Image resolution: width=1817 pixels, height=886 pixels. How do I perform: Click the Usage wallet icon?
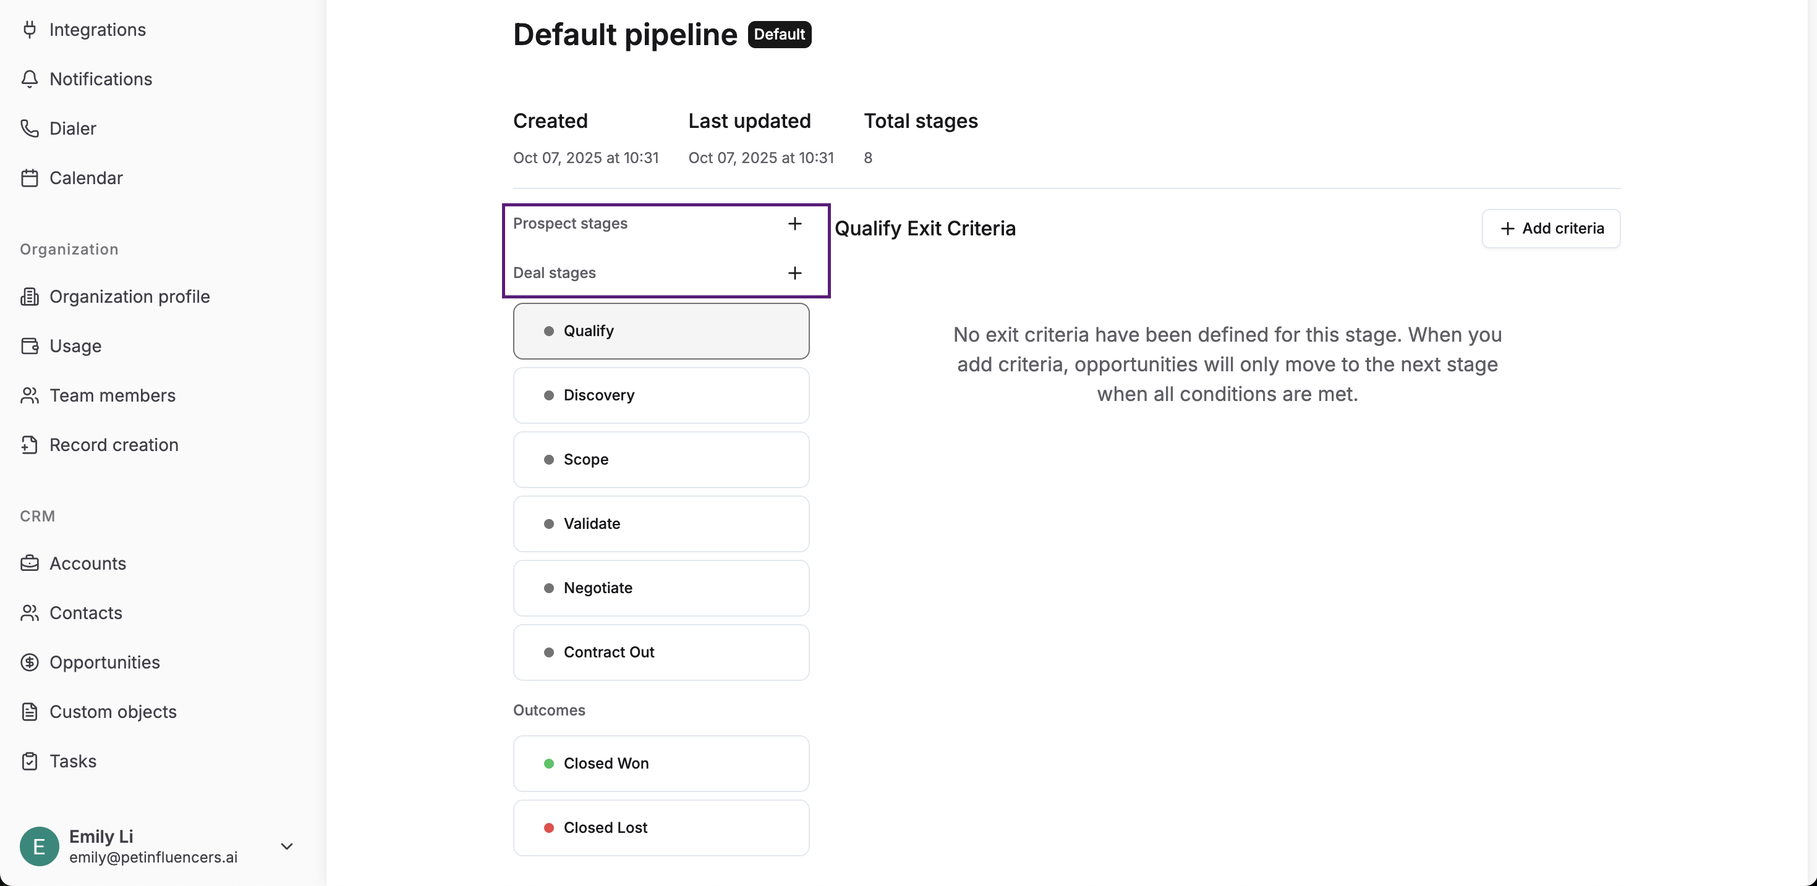pyautogui.click(x=29, y=346)
